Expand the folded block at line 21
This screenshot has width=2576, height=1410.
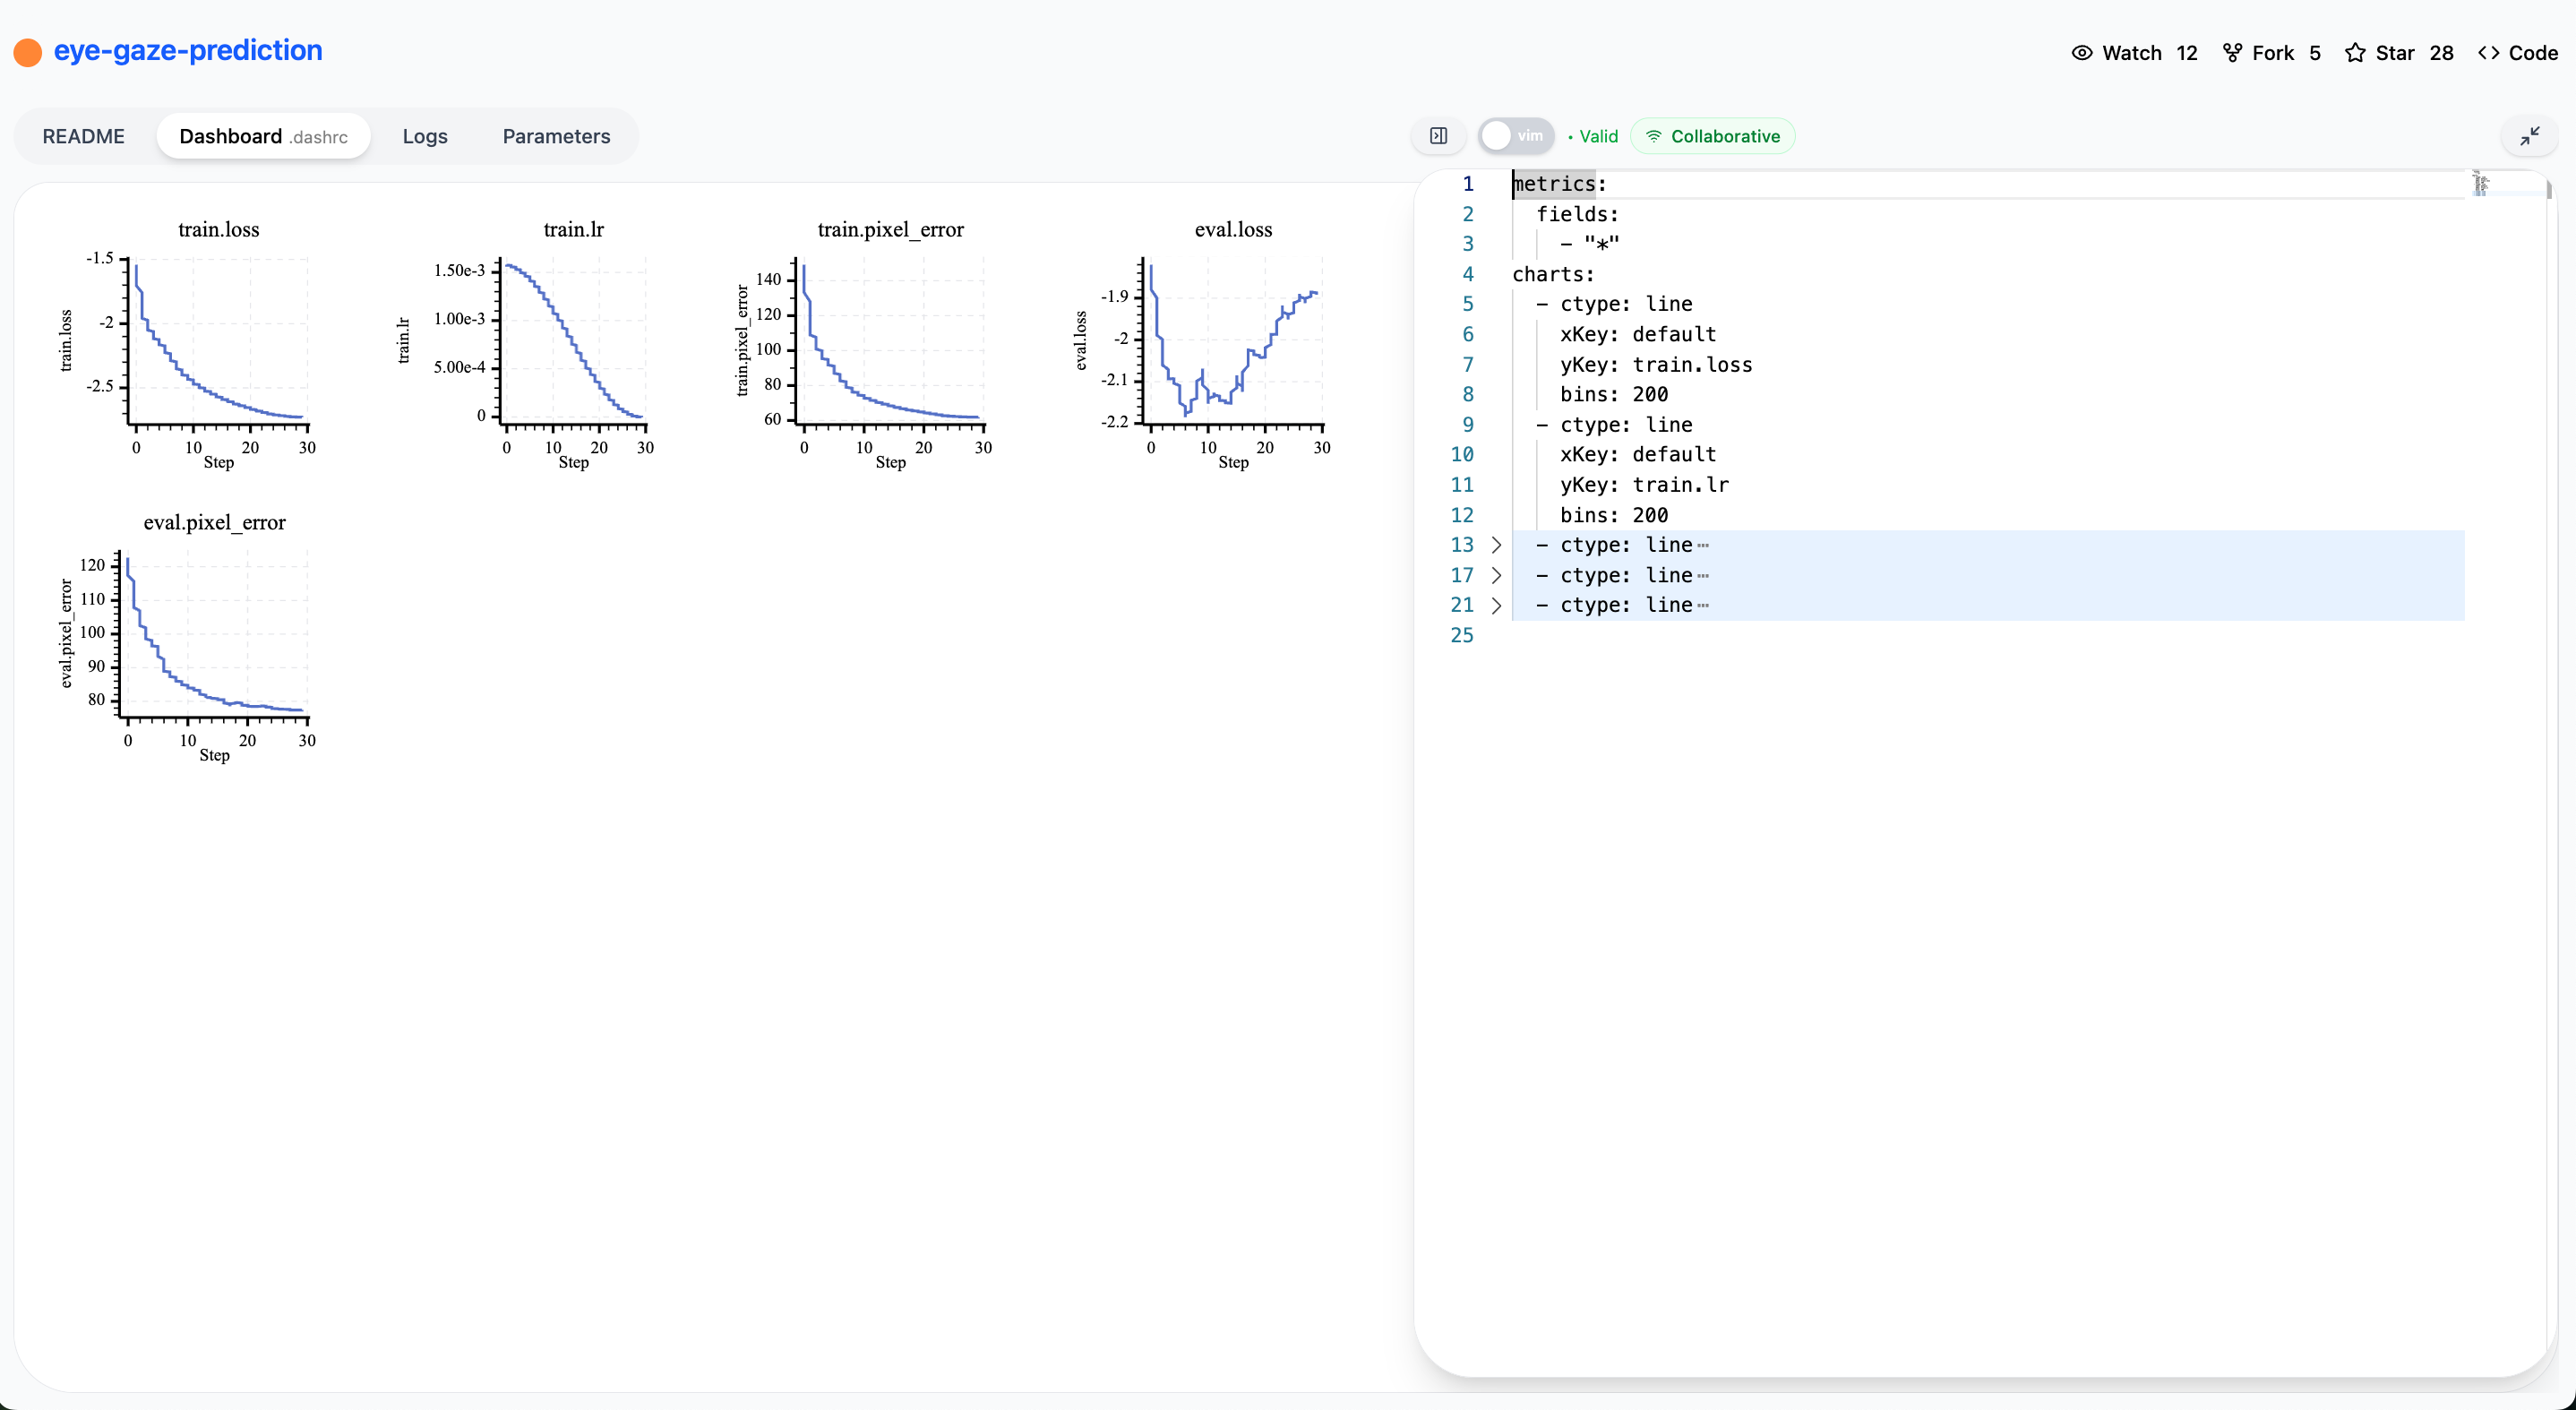1496,605
